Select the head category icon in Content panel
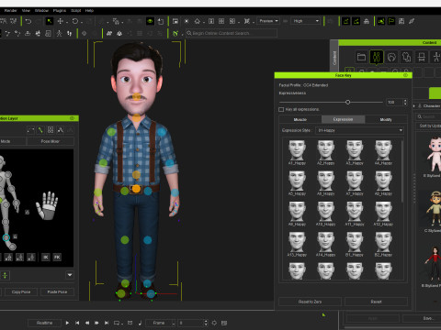The width and height of the screenshot is (441, 330). 391,57
